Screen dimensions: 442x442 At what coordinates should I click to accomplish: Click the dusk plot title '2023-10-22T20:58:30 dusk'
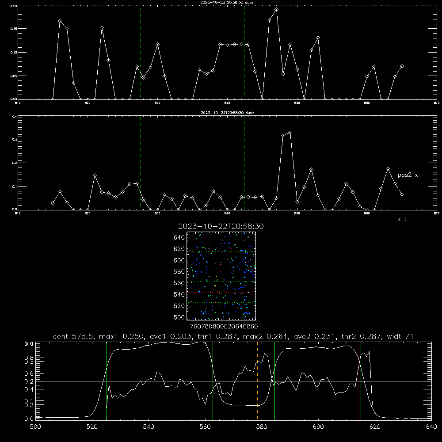coord(227,113)
